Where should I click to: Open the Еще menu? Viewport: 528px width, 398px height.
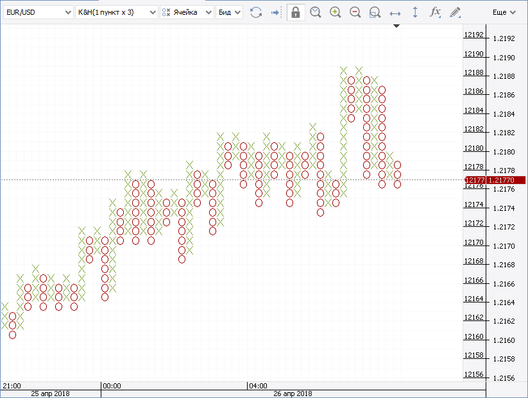pyautogui.click(x=504, y=12)
